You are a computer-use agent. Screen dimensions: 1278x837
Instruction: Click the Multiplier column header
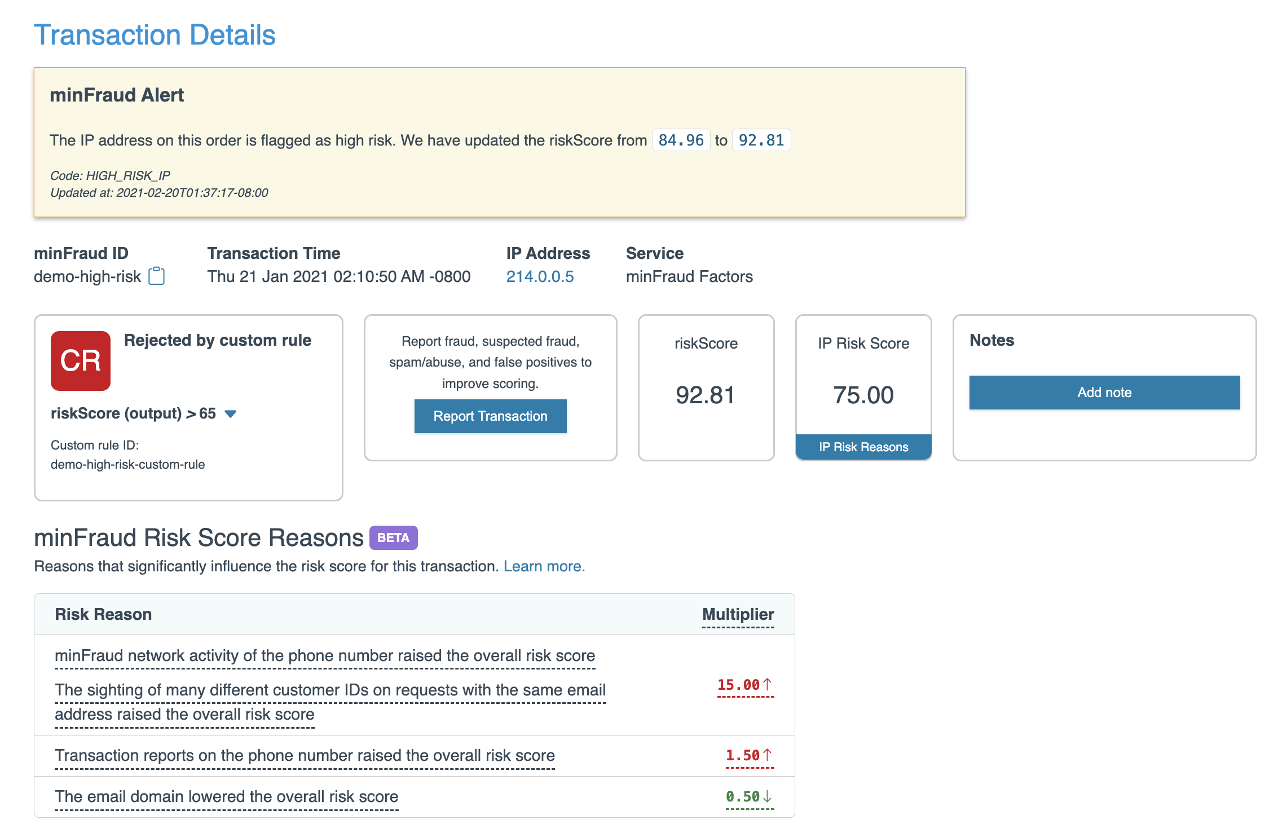tap(738, 614)
